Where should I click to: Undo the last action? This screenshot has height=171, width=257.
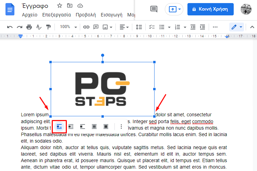point(10,27)
